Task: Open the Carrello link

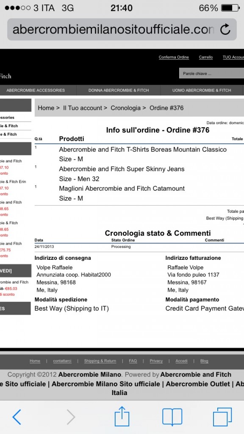Action: (206, 57)
